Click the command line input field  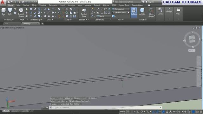[x=105, y=108]
